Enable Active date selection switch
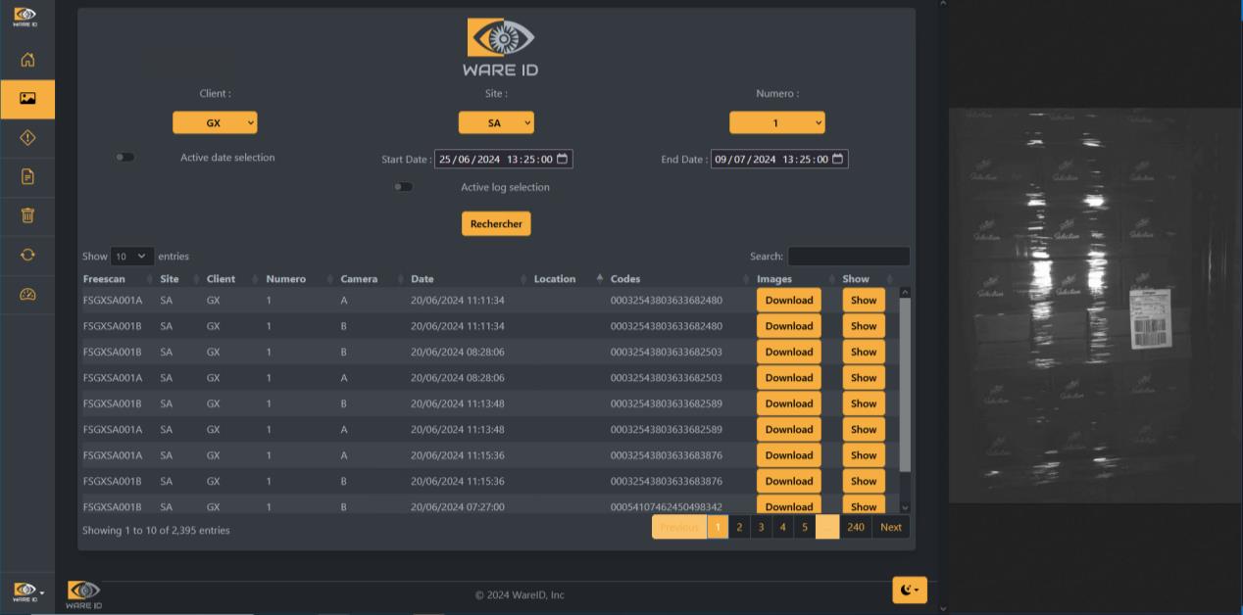 click(124, 157)
